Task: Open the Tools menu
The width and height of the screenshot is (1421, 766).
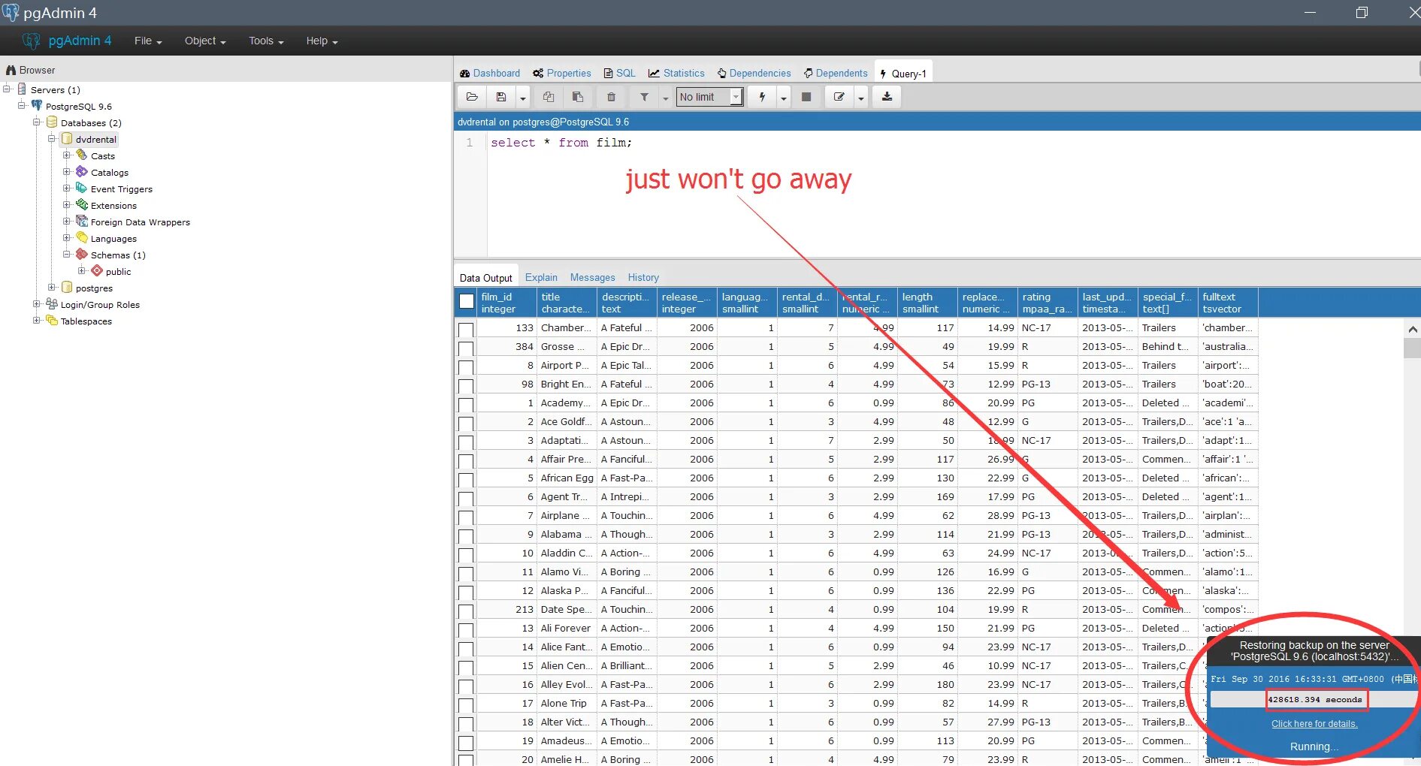Action: [x=266, y=41]
